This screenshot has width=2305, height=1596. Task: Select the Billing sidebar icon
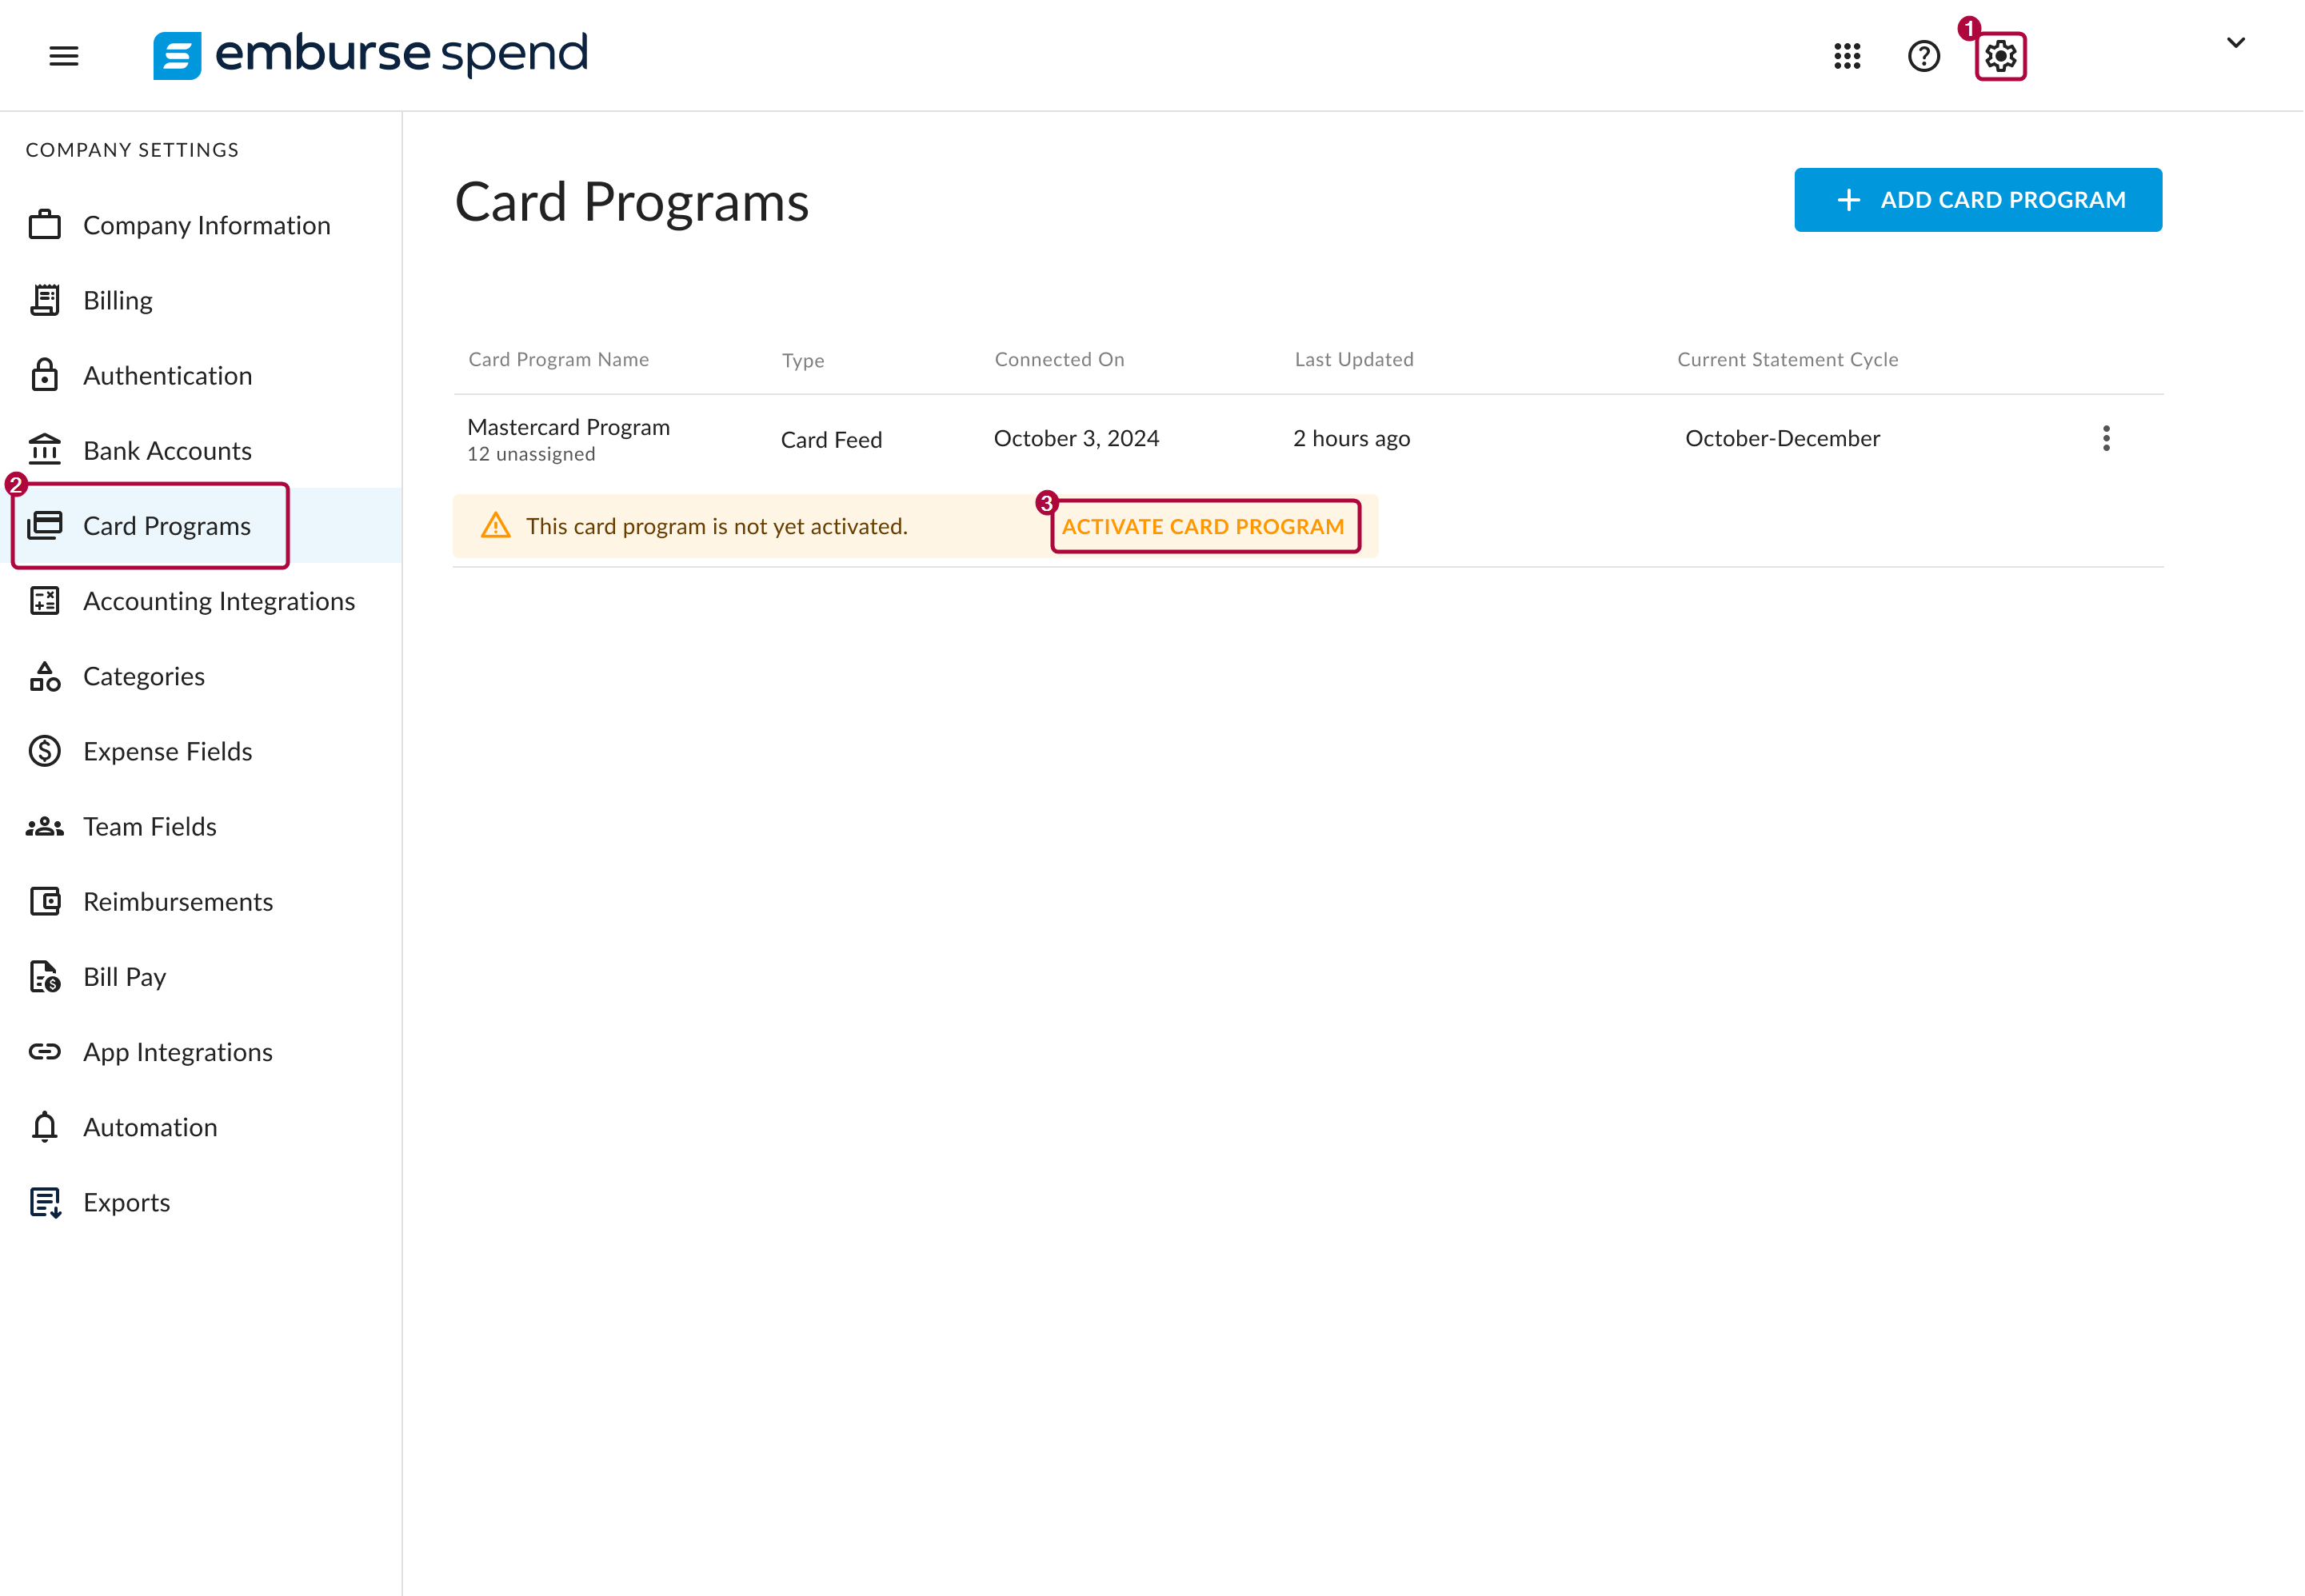tap(45, 300)
